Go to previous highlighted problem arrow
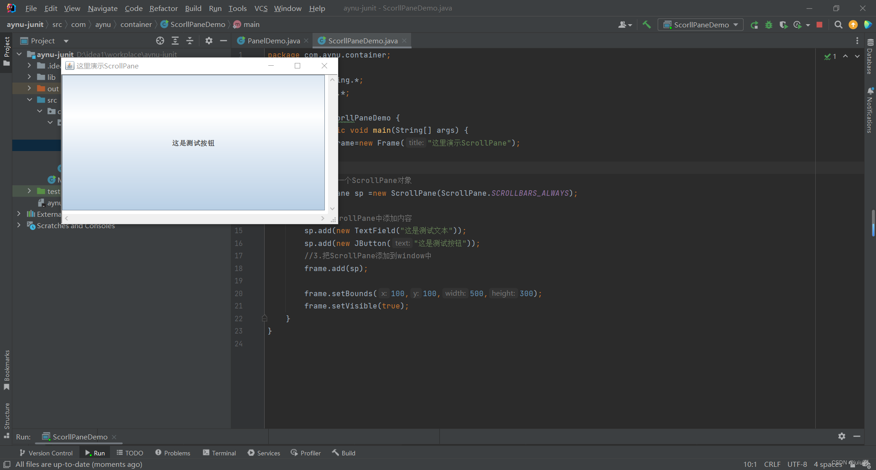Screen dimensions: 876x470 point(845,56)
